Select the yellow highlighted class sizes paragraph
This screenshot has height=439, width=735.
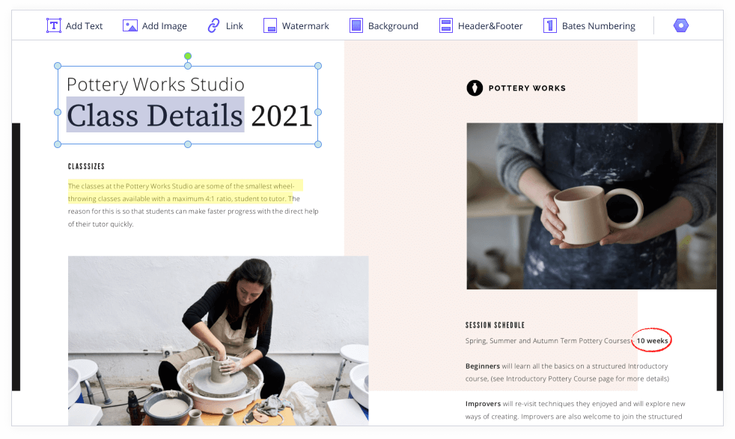tap(185, 192)
